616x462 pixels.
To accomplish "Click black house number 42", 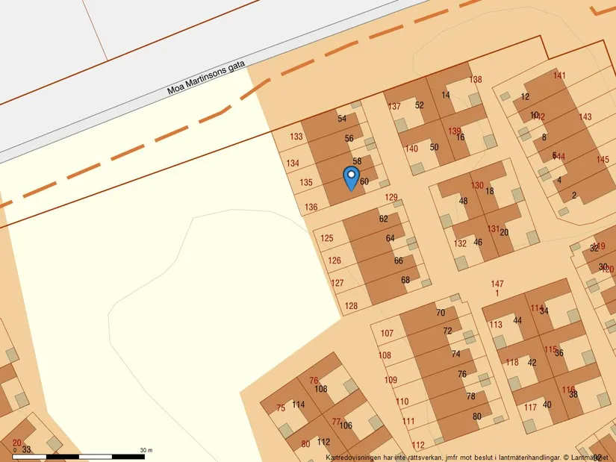I will tap(532, 363).
